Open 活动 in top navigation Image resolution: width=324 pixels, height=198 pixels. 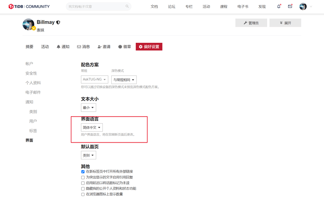click(x=206, y=7)
